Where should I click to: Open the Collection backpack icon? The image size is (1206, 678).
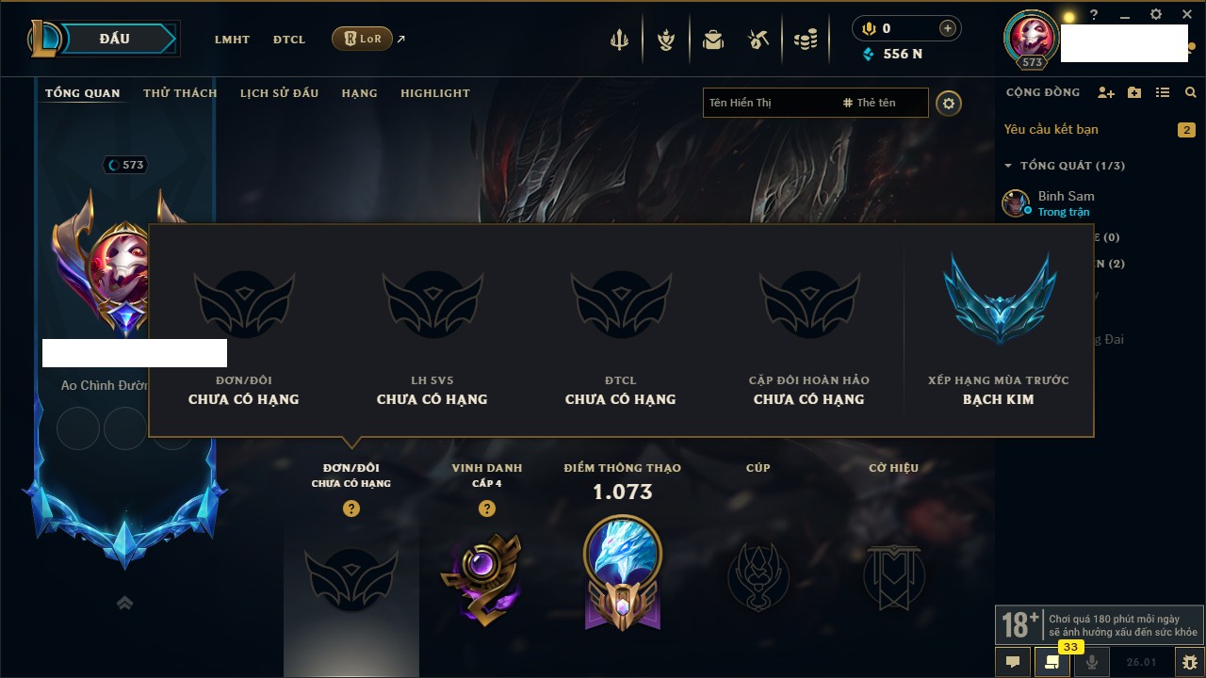tap(712, 40)
